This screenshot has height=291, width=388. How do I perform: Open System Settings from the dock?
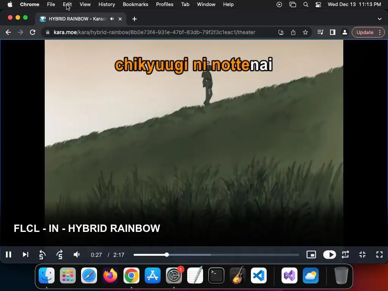(174, 275)
